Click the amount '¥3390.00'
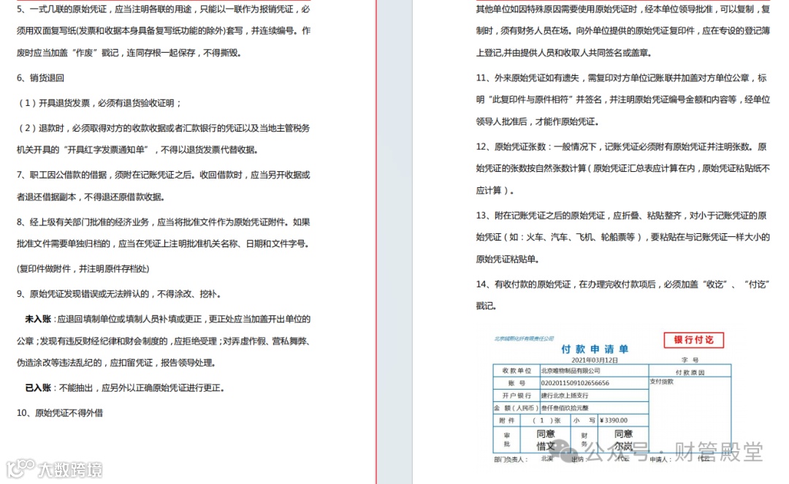Image resolution: width=789 pixels, height=484 pixels. tap(614, 420)
